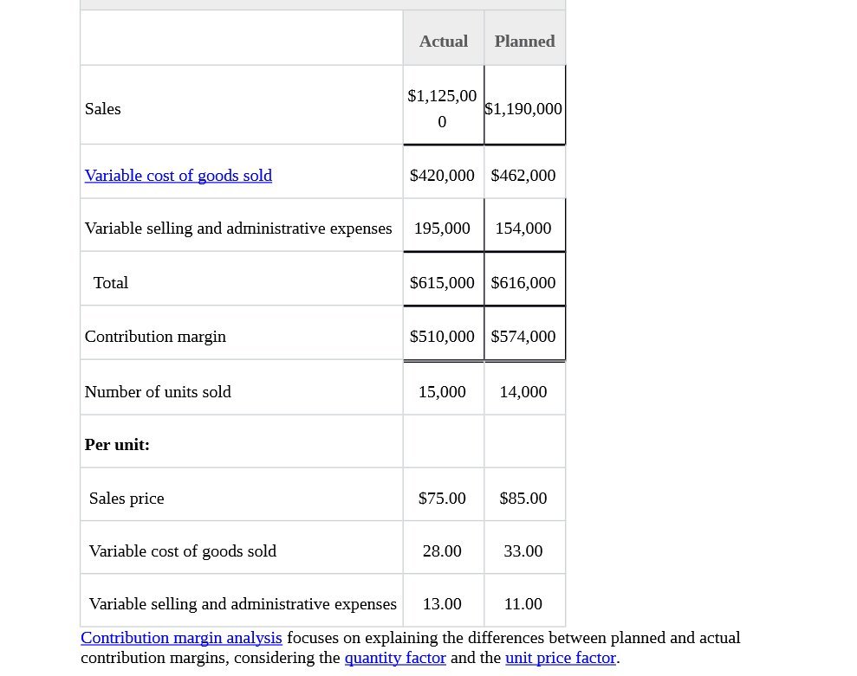
Task: Click the unit price factor link
Action: click(x=560, y=658)
